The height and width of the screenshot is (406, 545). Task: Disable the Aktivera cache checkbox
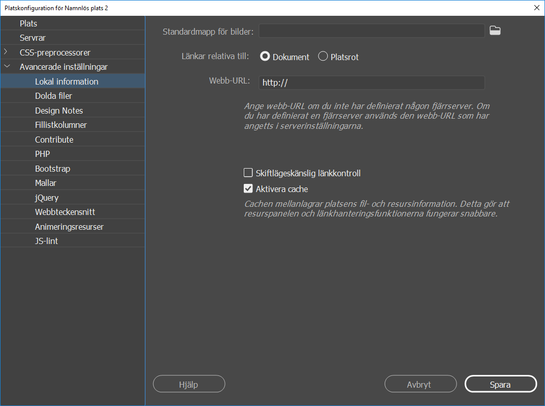248,188
